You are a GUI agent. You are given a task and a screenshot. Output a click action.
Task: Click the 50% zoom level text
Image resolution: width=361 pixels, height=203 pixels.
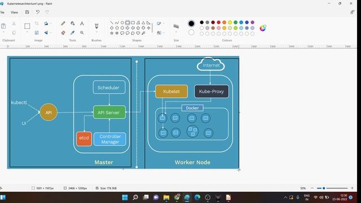click(303, 188)
